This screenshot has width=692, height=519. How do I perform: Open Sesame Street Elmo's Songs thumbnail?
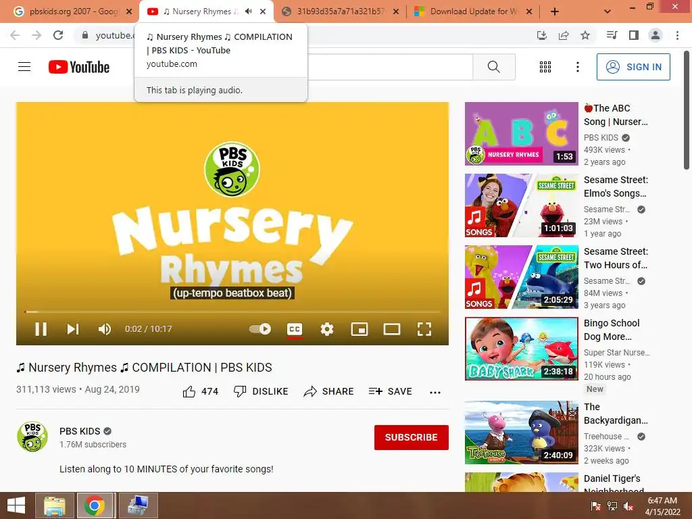(x=521, y=205)
